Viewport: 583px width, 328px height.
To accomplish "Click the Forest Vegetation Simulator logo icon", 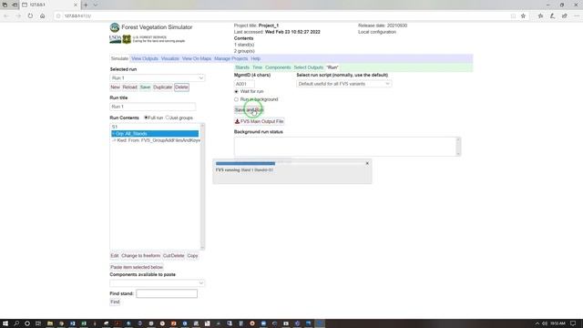I will (x=115, y=27).
